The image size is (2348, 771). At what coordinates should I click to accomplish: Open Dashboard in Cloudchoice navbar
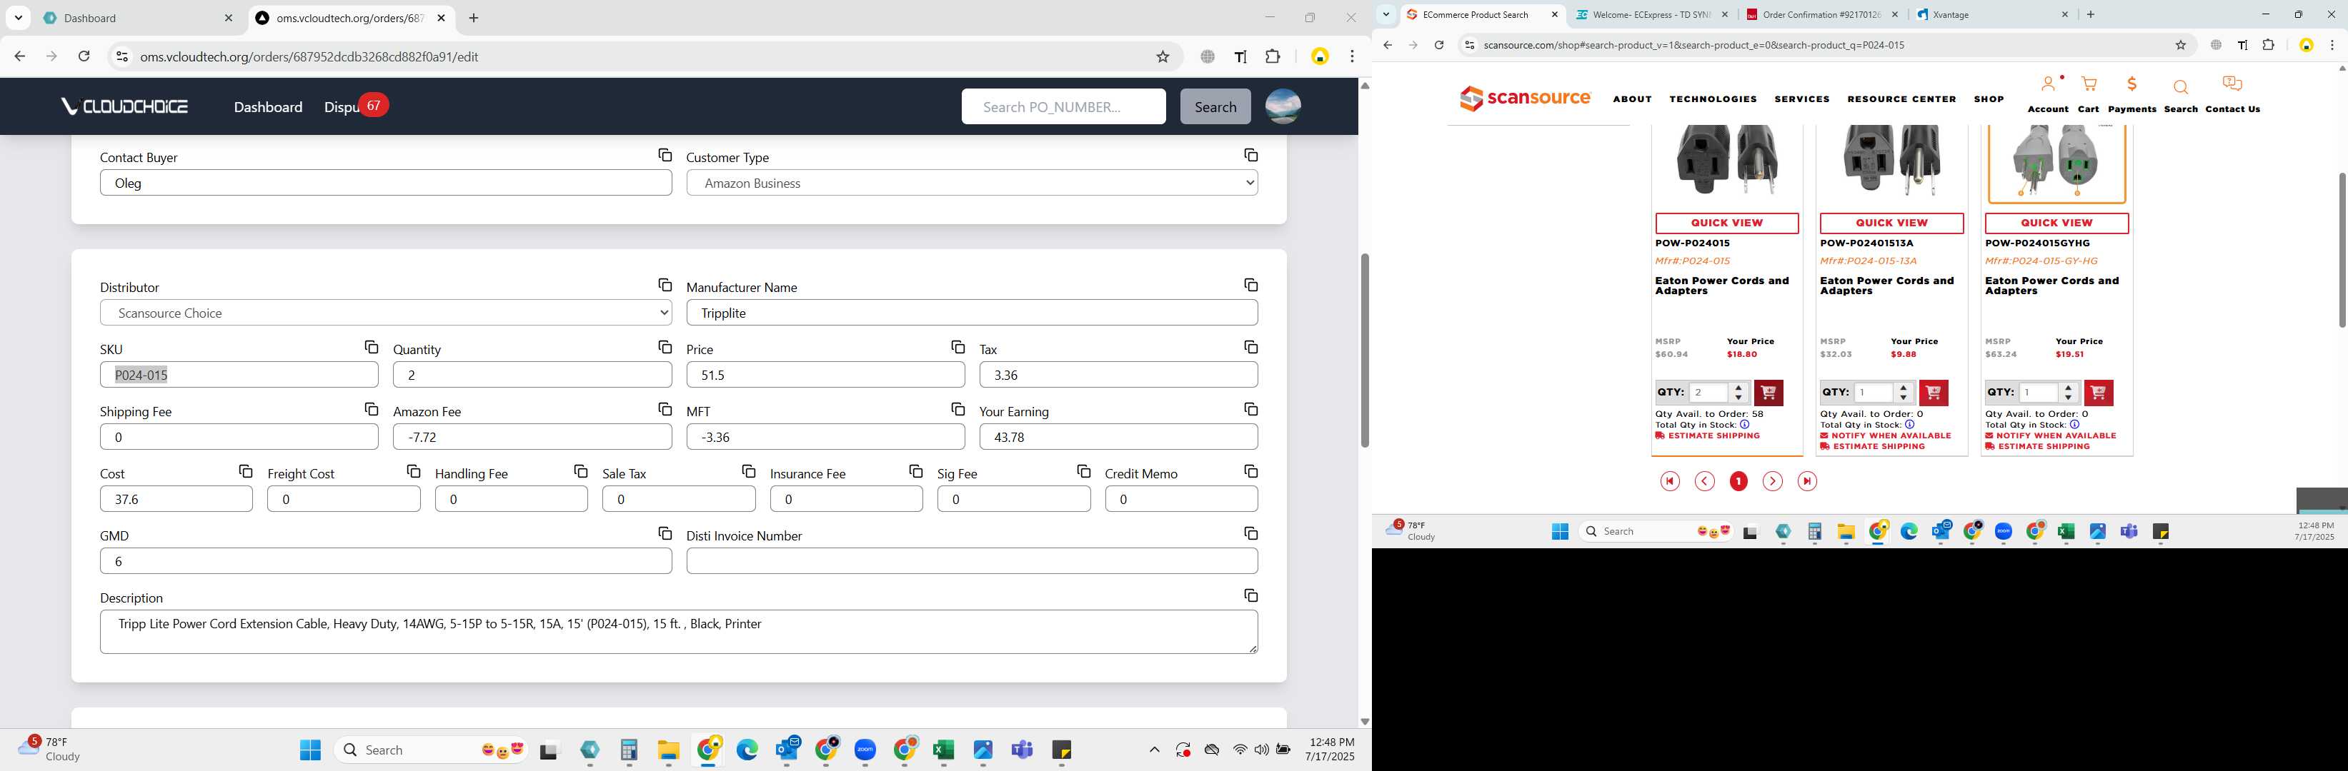click(x=268, y=106)
